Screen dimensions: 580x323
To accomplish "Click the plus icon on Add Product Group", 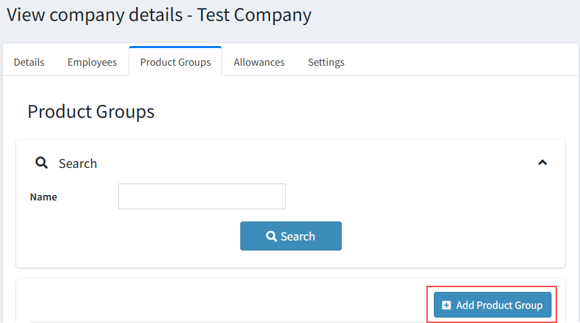I will click(446, 305).
